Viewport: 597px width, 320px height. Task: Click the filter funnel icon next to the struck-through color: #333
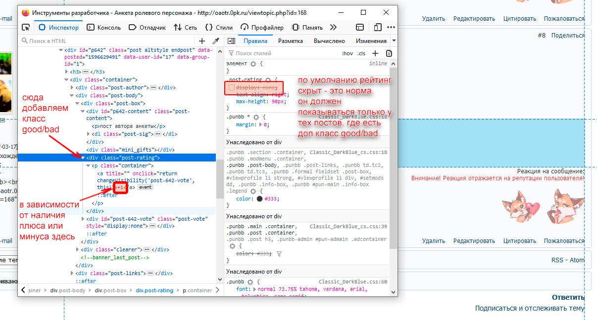(279, 253)
